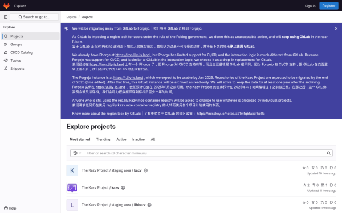Open the staging area / libkazv project

coord(113,204)
